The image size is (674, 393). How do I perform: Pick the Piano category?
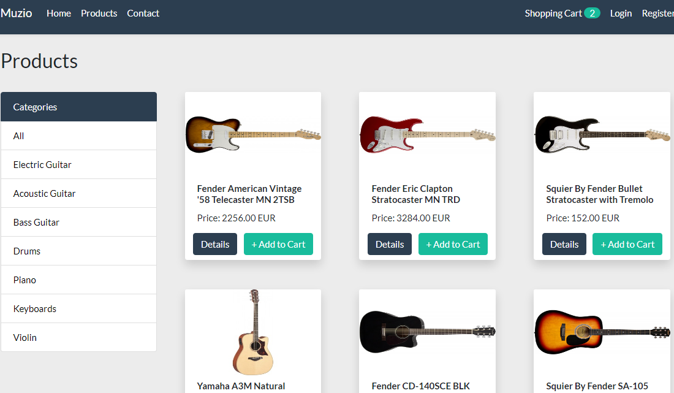[78, 280]
